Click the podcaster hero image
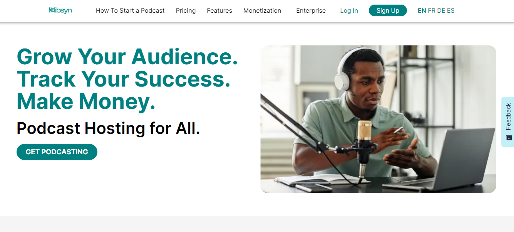The image size is (514, 232). point(378,119)
